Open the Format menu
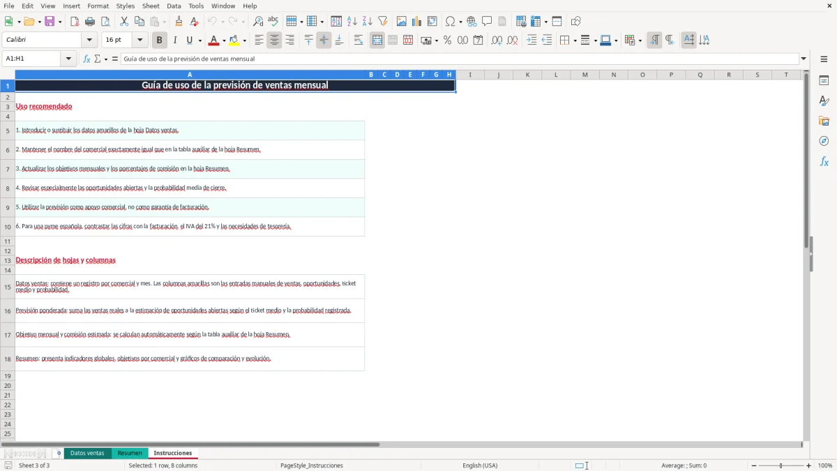 pyautogui.click(x=98, y=6)
